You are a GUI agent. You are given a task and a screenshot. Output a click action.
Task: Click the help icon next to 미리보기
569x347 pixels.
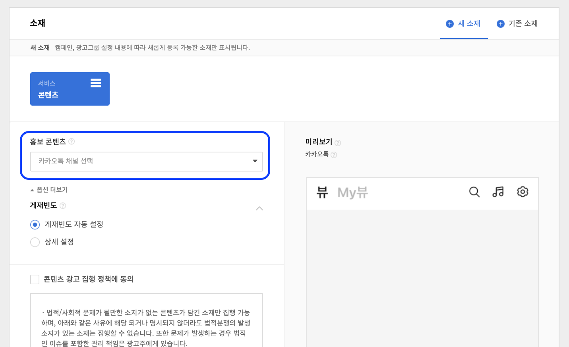tap(338, 143)
